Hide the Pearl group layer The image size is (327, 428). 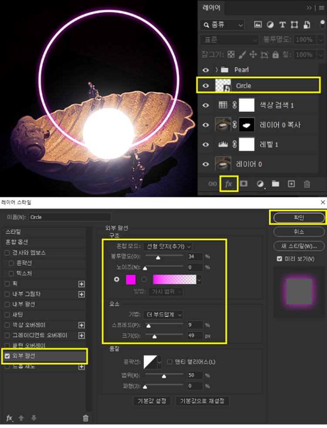point(206,70)
